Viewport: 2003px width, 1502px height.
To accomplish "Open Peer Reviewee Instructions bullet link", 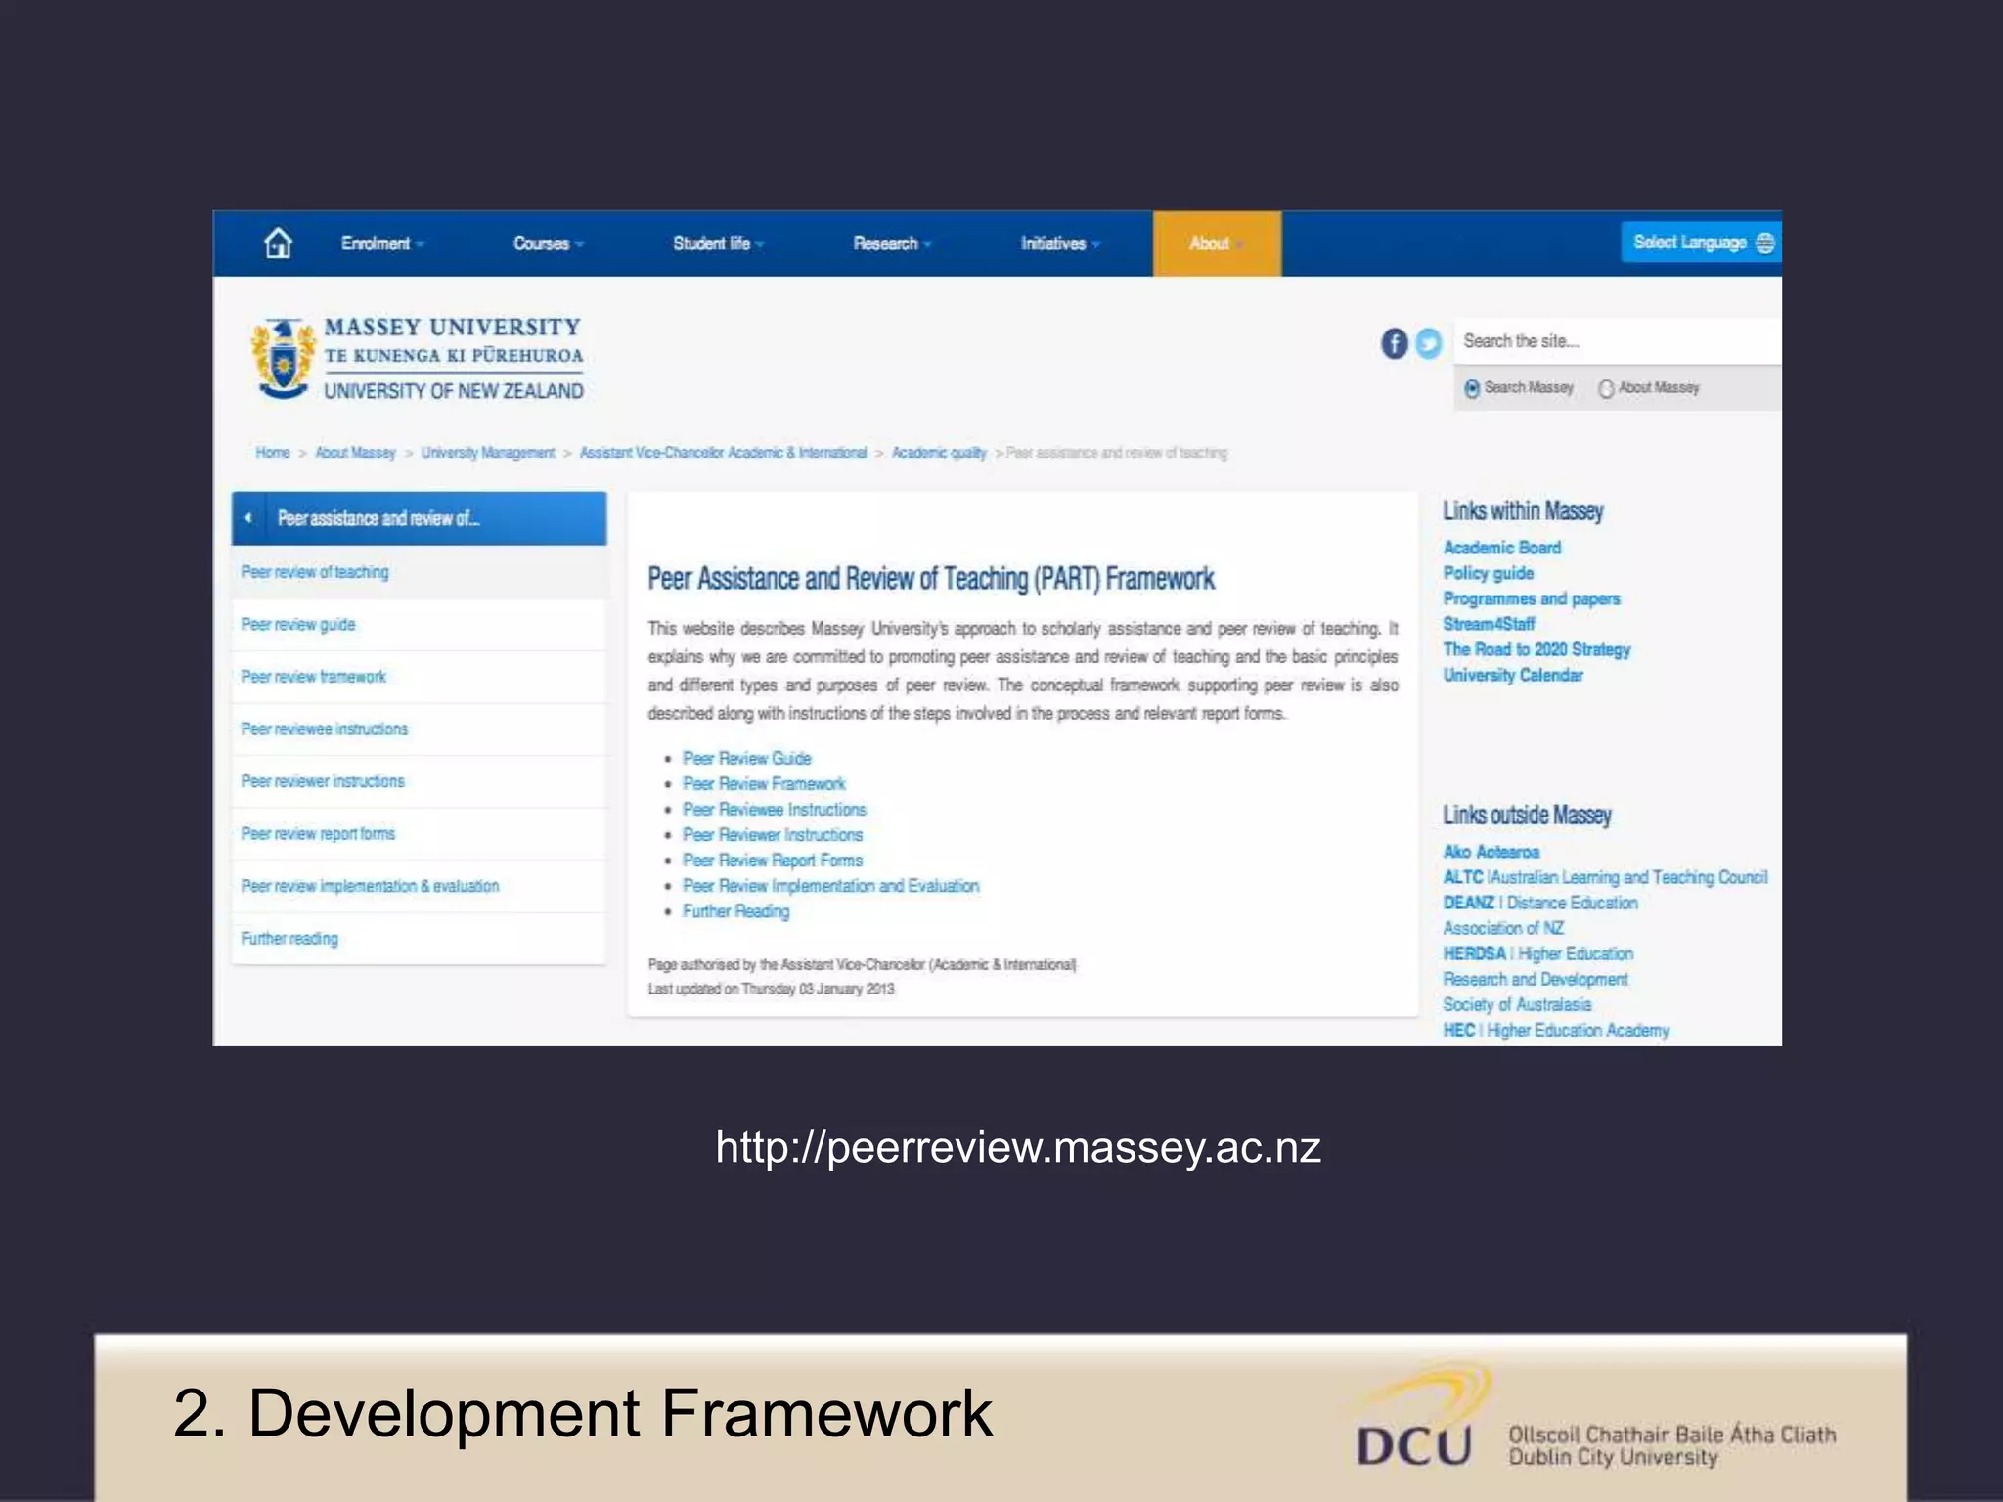I will (775, 810).
